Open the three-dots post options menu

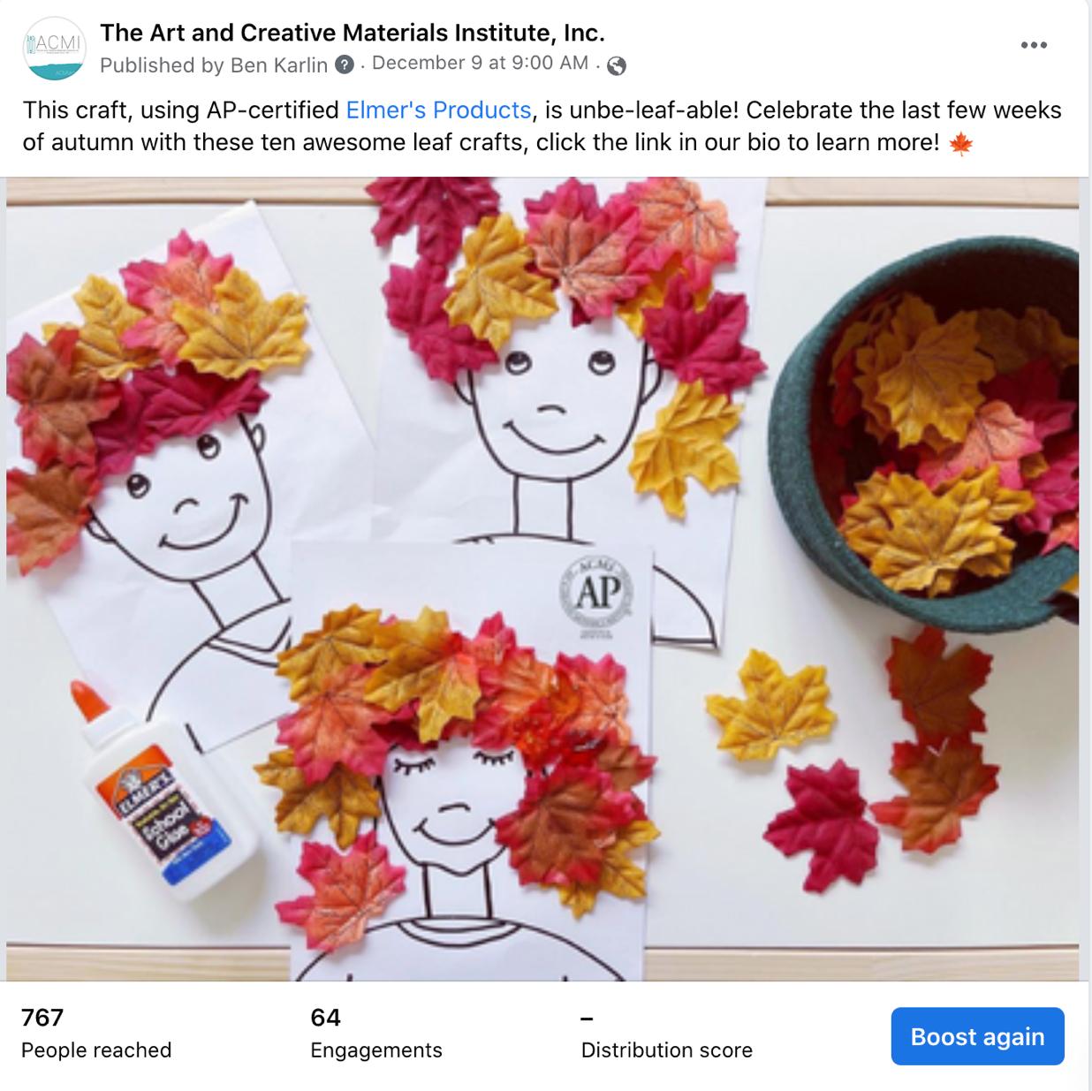pos(1033,45)
